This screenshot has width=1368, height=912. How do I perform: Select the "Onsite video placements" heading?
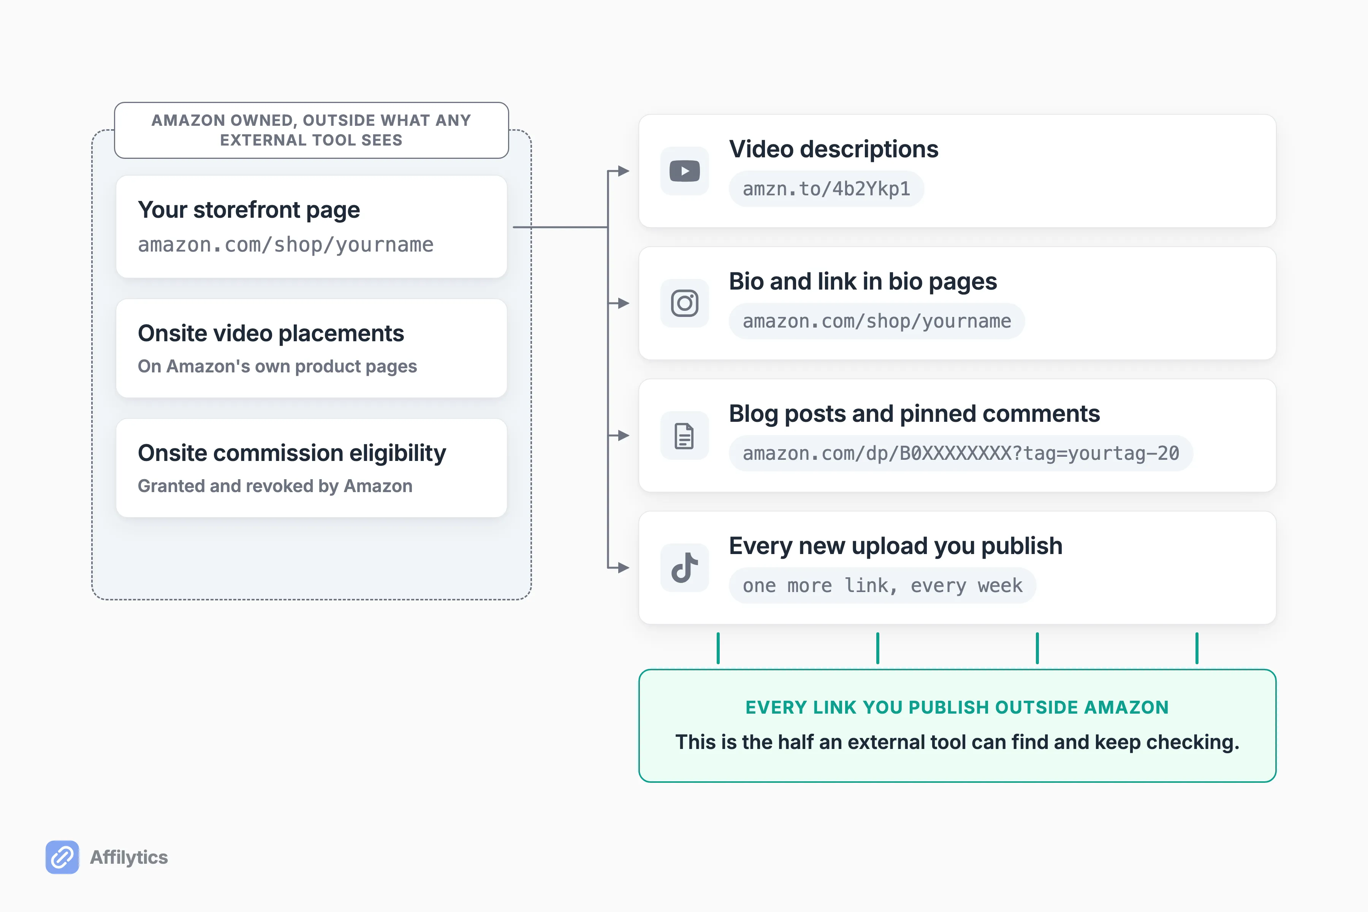[271, 333]
